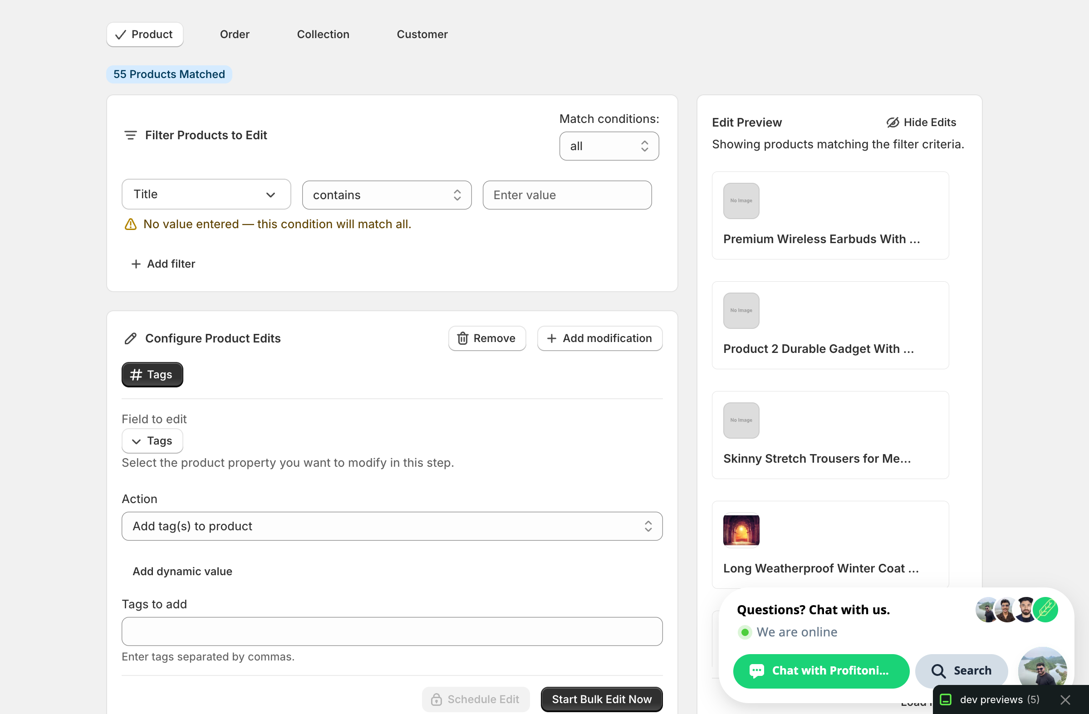The width and height of the screenshot is (1089, 714).
Task: Switch to the Collection tab
Action: [323, 34]
